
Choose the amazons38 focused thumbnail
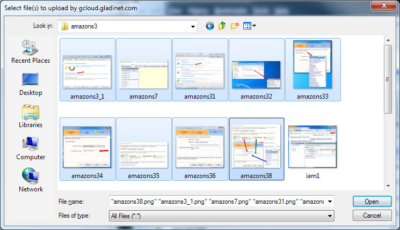(x=257, y=149)
